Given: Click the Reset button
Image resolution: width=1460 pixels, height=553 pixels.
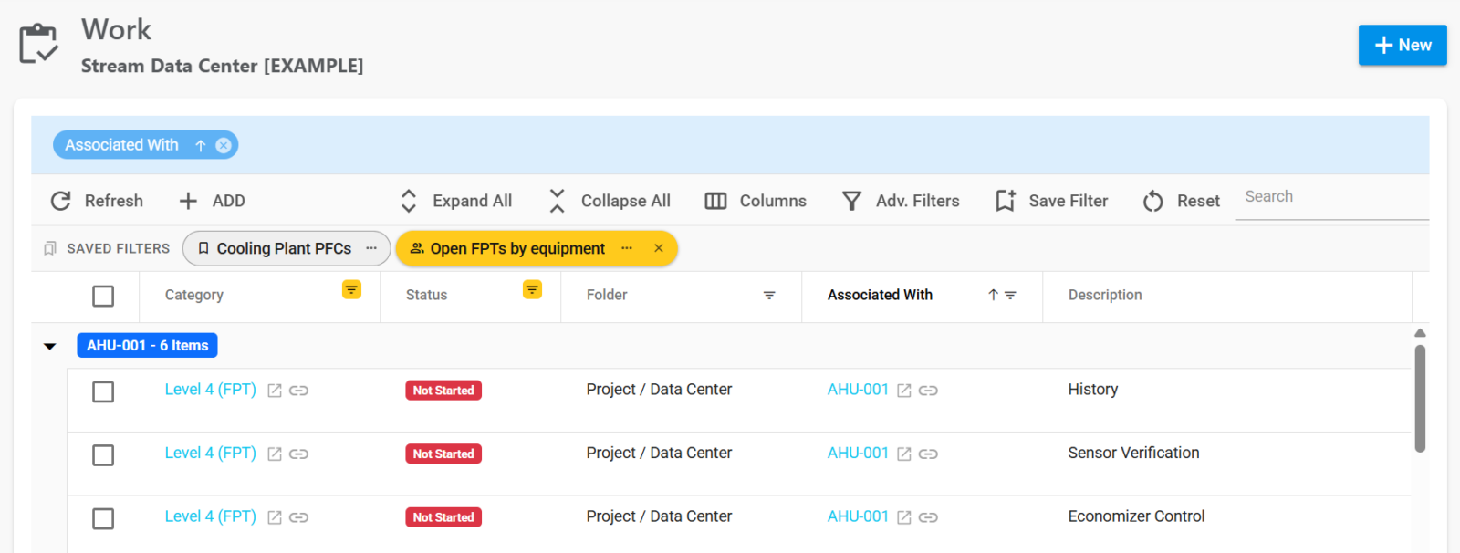Looking at the screenshot, I should pos(1181,201).
